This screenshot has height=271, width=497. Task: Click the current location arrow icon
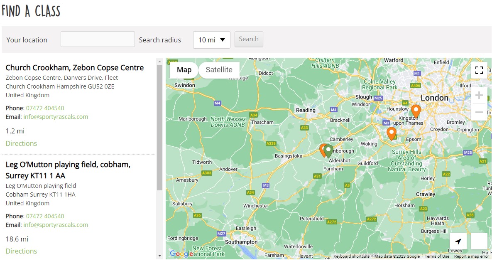pos(458,241)
